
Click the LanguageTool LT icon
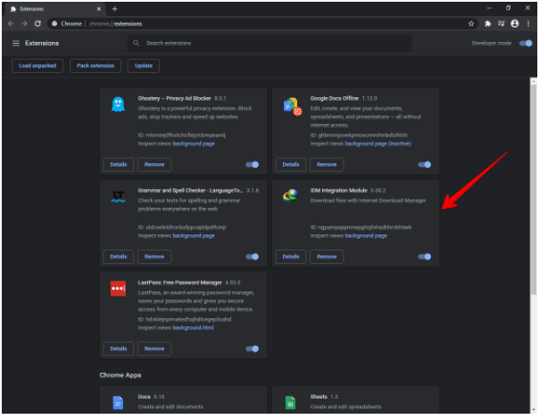click(118, 196)
